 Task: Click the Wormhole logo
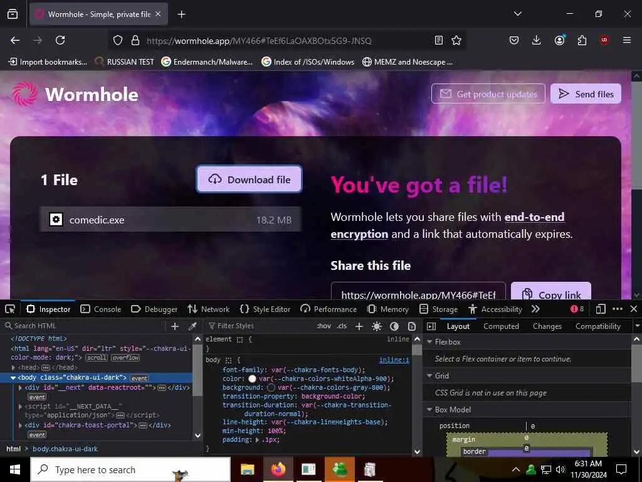pyautogui.click(x=75, y=94)
